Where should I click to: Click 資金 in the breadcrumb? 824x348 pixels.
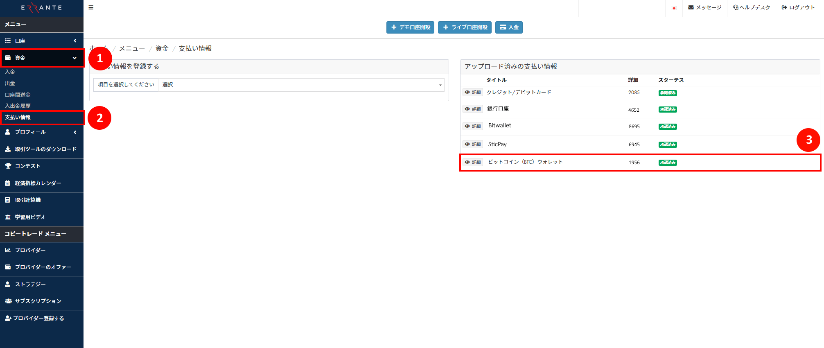point(162,48)
